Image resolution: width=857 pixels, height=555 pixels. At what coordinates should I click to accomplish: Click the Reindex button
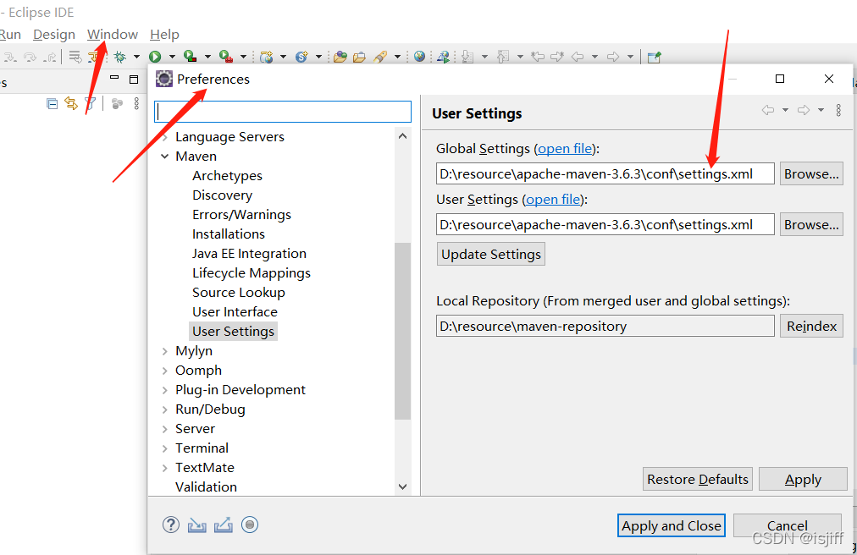pyautogui.click(x=811, y=326)
